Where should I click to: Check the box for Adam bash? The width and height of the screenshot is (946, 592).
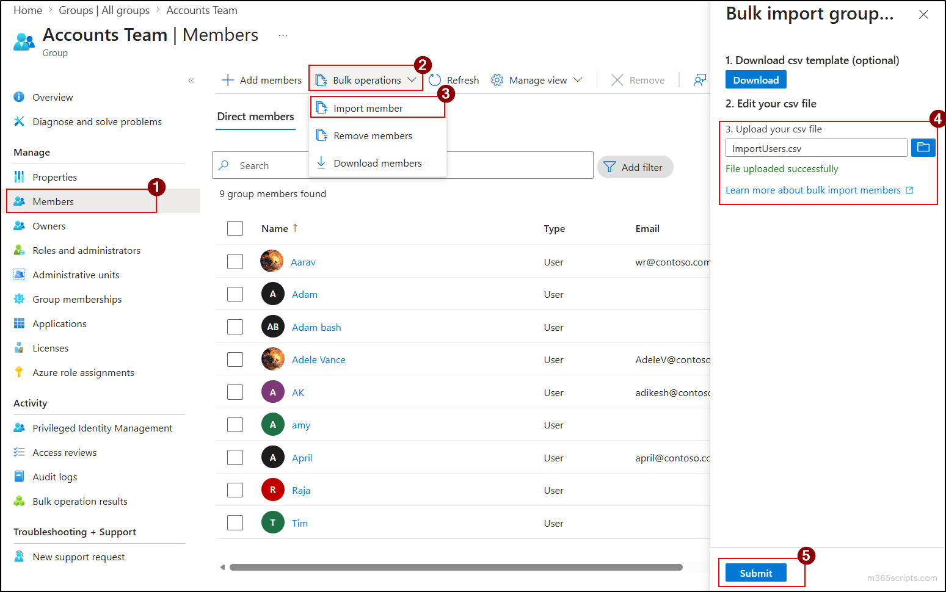235,327
